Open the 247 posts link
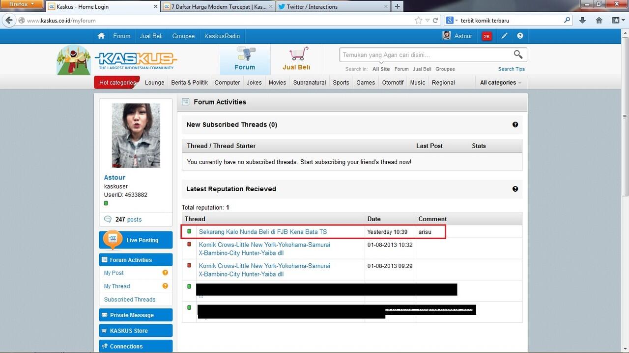The width and height of the screenshot is (629, 353). point(128,220)
